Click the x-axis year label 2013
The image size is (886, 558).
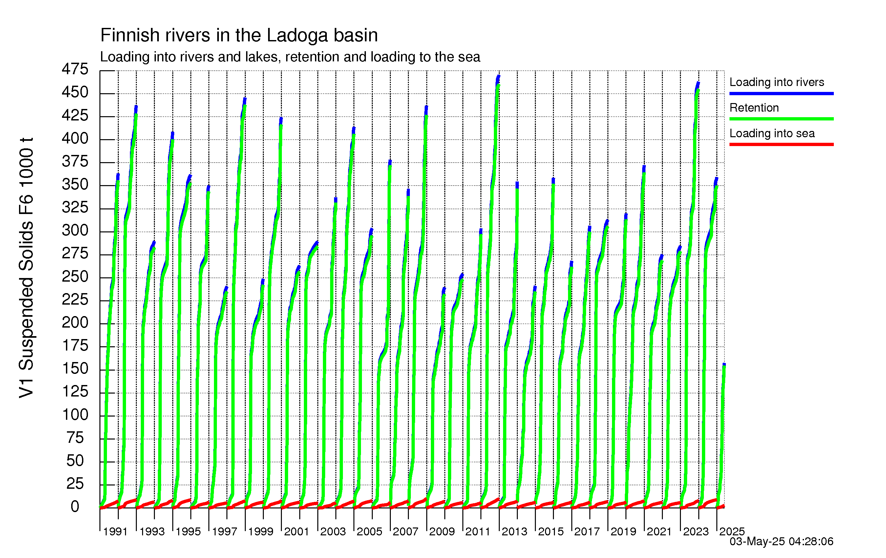pyautogui.click(x=515, y=531)
